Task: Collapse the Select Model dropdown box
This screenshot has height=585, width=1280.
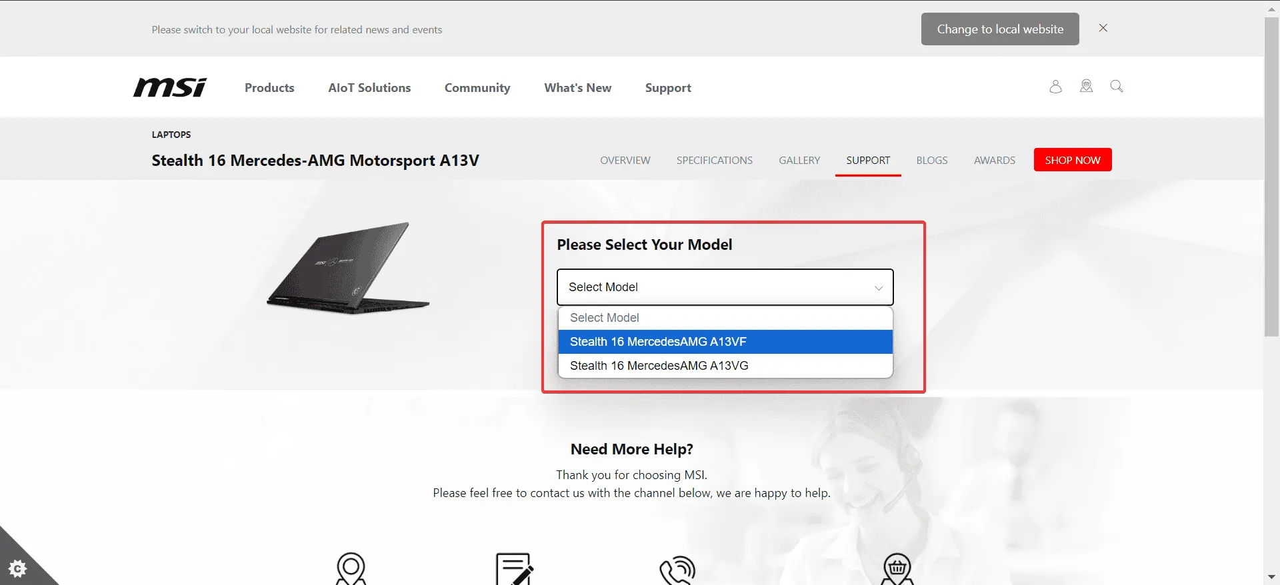Action: (x=725, y=287)
